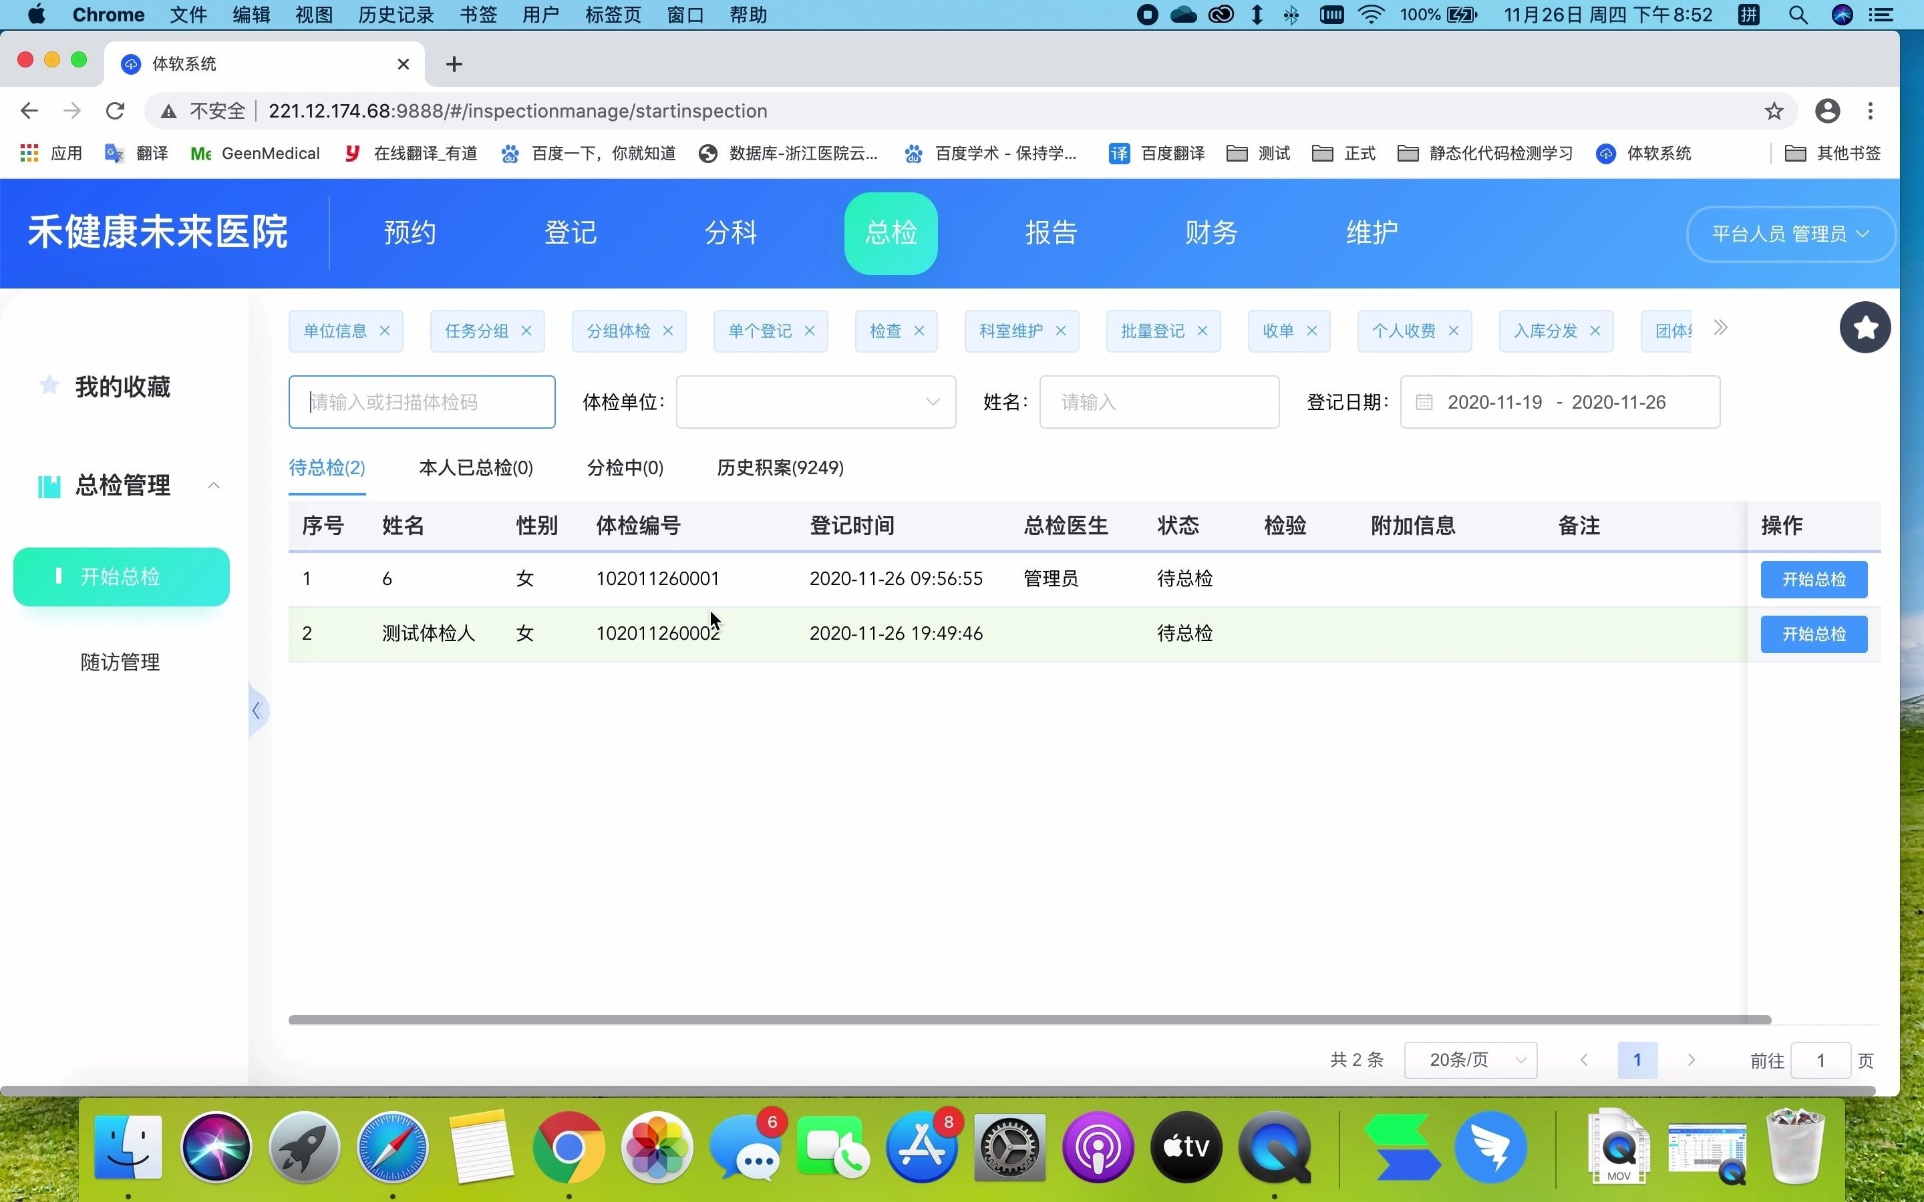Click the 预约 navigation icon
Image resolution: width=1924 pixels, height=1202 pixels.
[x=410, y=232]
